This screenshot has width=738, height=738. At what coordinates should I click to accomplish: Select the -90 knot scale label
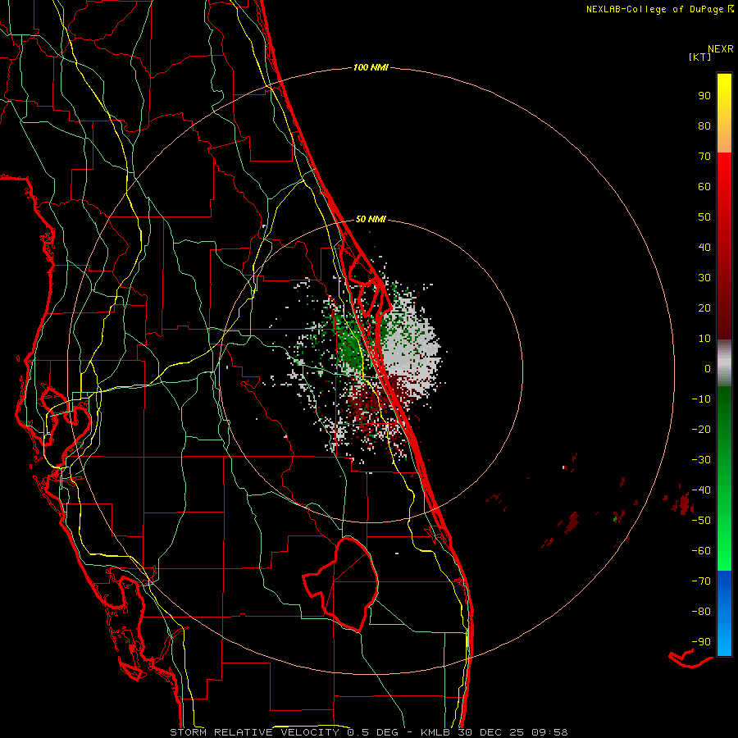click(x=701, y=642)
